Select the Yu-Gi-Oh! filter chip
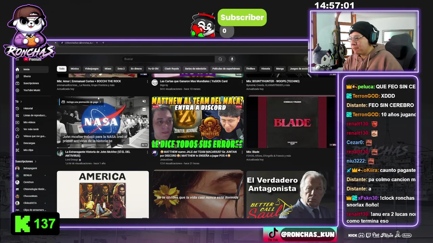 point(153,69)
